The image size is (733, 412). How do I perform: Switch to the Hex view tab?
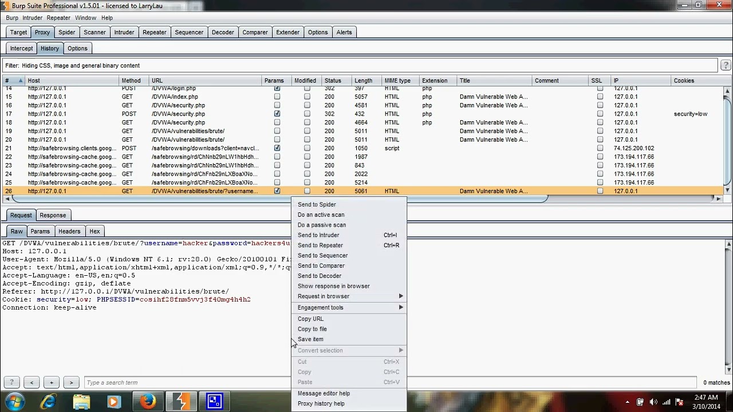(x=94, y=231)
